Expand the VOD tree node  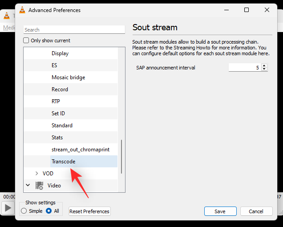(37, 173)
